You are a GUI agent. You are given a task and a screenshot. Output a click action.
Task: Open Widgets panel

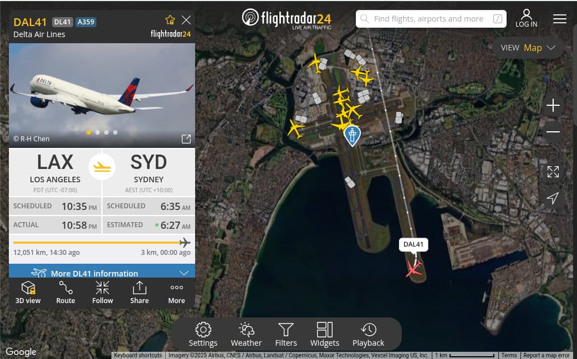point(325,335)
